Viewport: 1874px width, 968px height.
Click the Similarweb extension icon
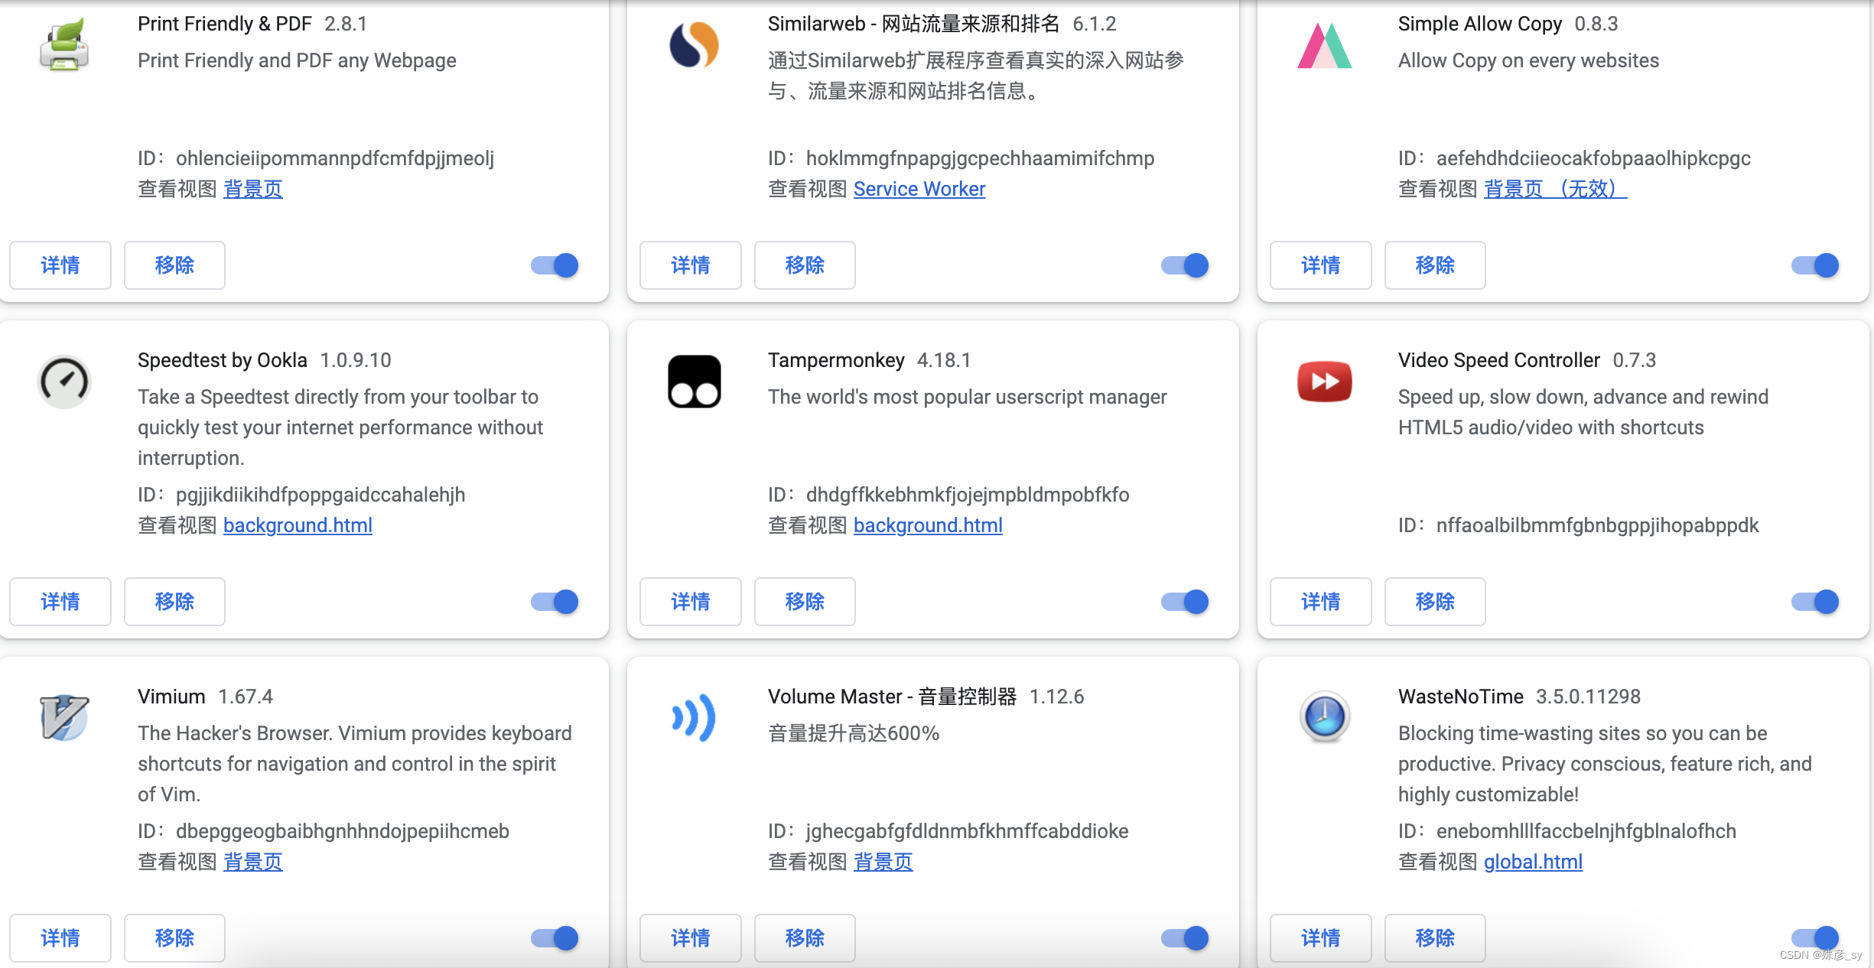pyautogui.click(x=694, y=45)
